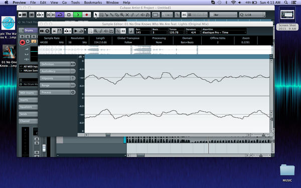
Task: Open the Tools menu
Action: 75,3
